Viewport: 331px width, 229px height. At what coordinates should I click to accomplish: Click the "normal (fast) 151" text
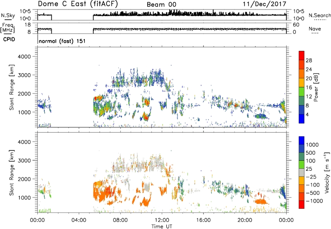[x=62, y=41]
